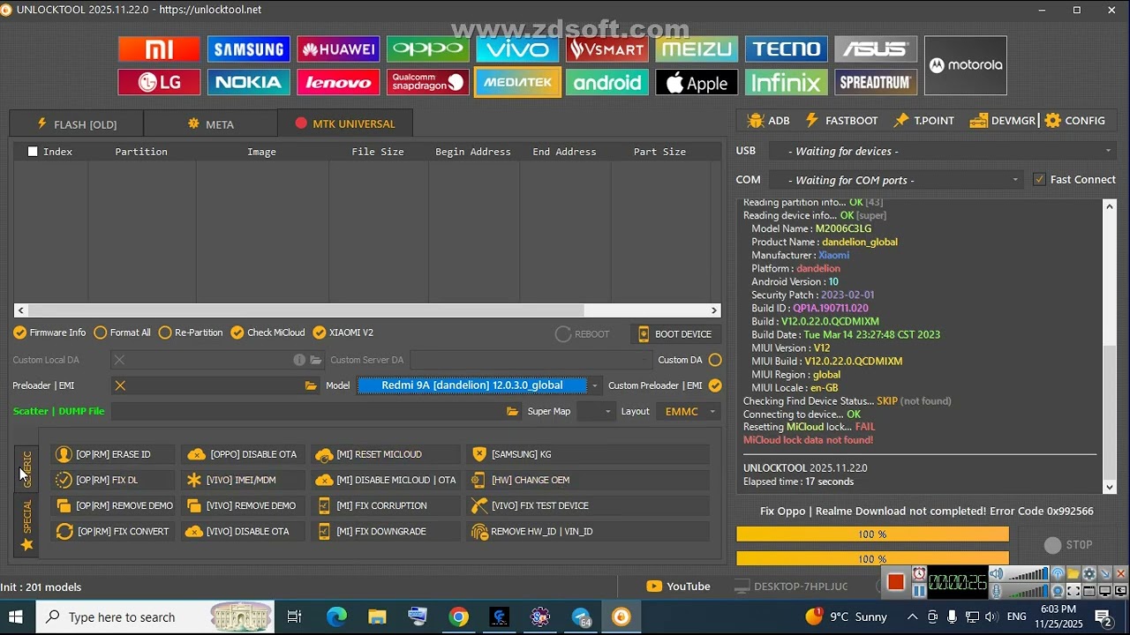
Task: Toggle Firmware Info option
Action: tap(49, 332)
